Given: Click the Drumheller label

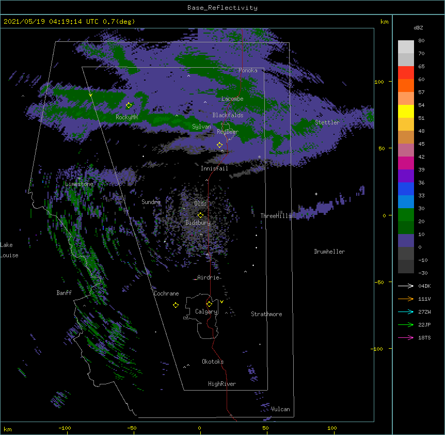Looking at the screenshot, I should 329,252.
